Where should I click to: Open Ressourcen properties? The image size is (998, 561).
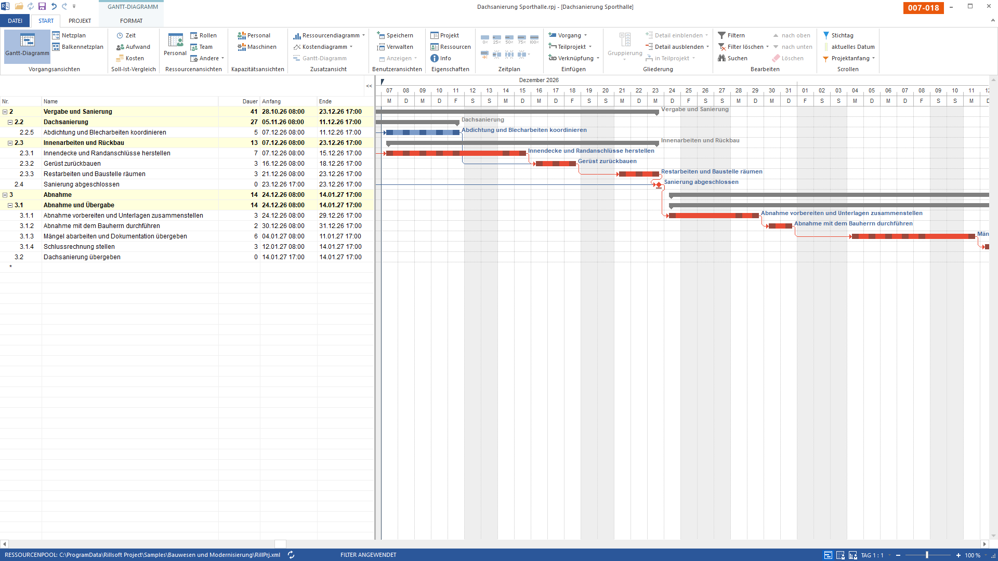(x=451, y=47)
